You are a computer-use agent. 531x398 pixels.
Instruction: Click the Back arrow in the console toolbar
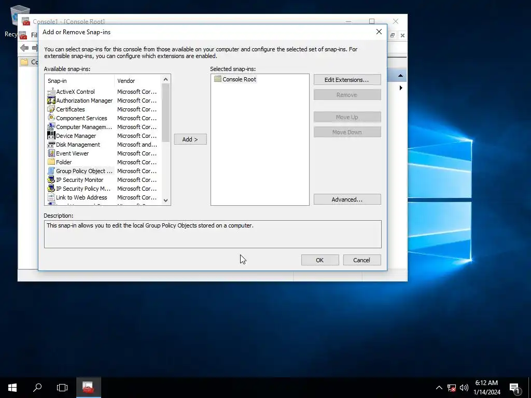(24, 48)
